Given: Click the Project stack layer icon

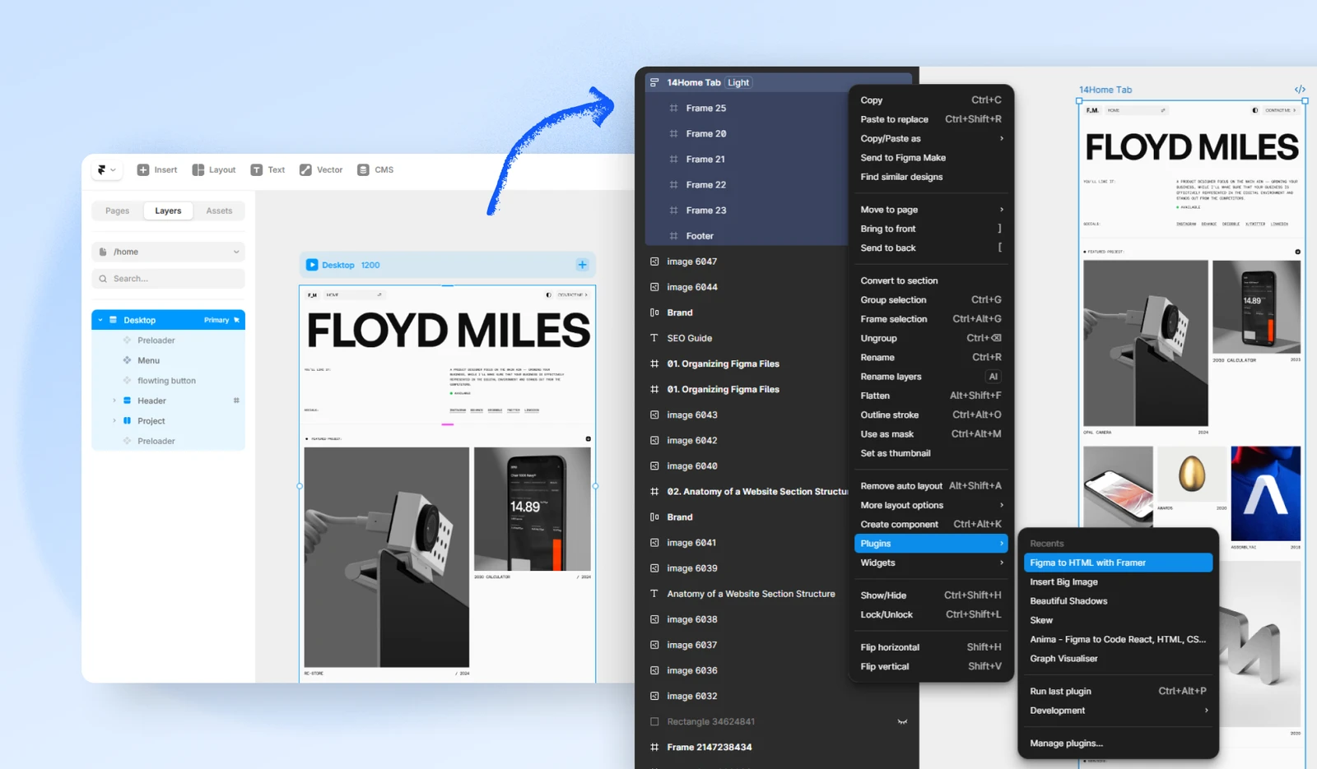Looking at the screenshot, I should pyautogui.click(x=127, y=421).
